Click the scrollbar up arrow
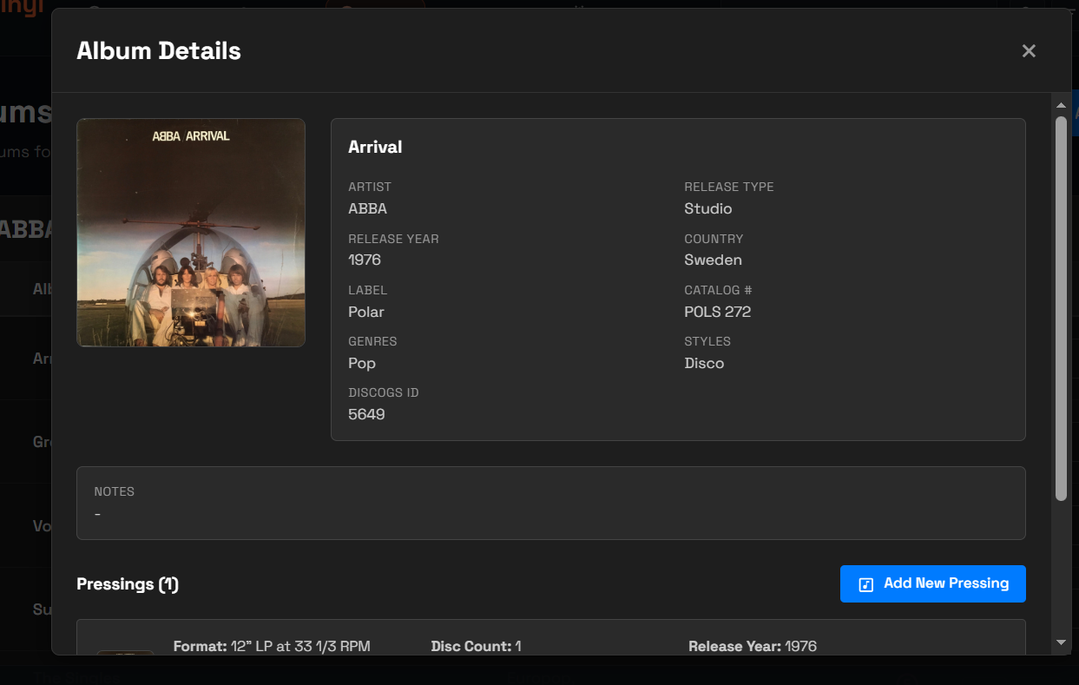 coord(1061,104)
